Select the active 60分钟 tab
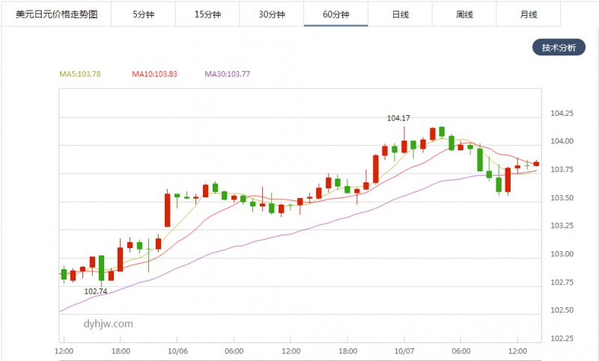Screen dimensions: 599x361 pyautogui.click(x=335, y=14)
